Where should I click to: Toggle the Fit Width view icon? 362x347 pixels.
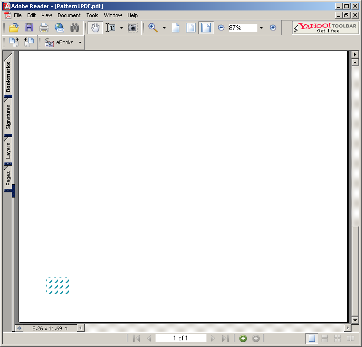206,28
